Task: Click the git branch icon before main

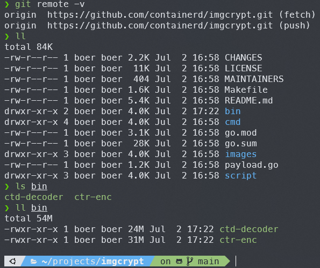Action: click(x=190, y=261)
